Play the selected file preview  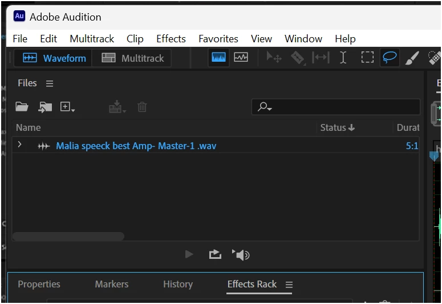coord(189,254)
